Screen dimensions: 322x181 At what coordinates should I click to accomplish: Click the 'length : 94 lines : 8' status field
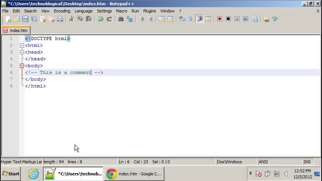(80, 162)
